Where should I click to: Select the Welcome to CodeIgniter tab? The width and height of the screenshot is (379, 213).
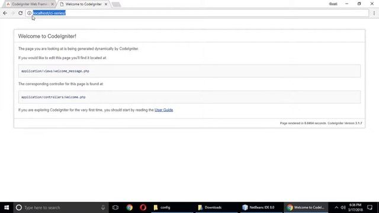(83, 4)
